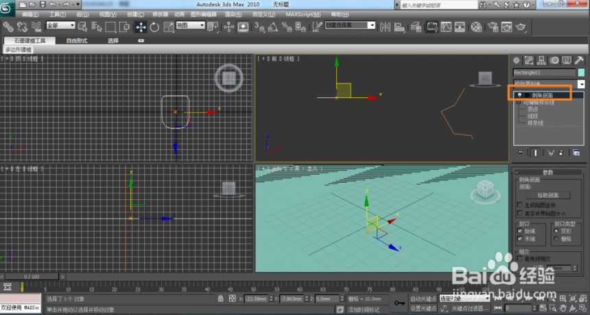Click the 拾取剖面 button
590x315 pixels.
pos(548,195)
